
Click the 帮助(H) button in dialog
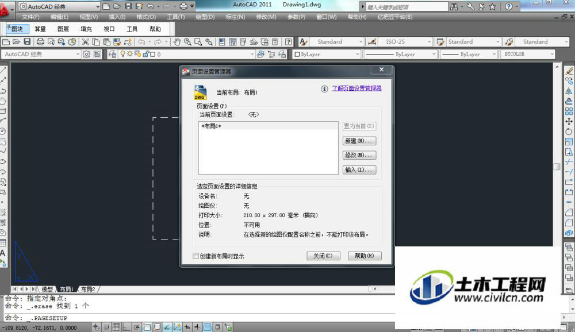tap(365, 256)
